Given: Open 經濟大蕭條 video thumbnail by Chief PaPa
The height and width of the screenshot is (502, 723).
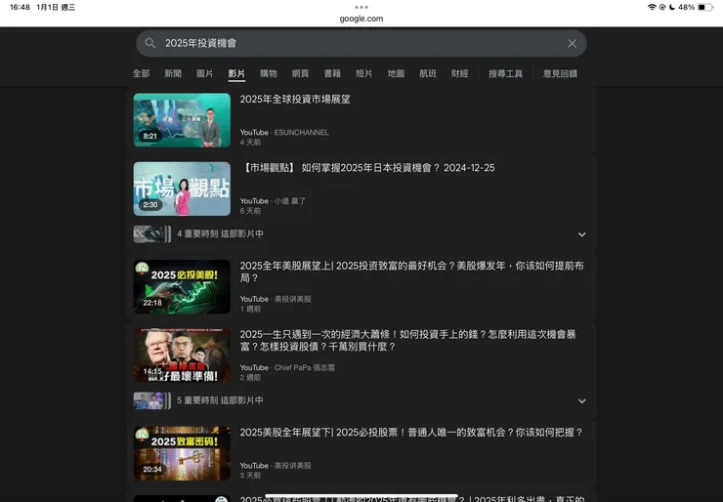Looking at the screenshot, I should click(x=182, y=356).
